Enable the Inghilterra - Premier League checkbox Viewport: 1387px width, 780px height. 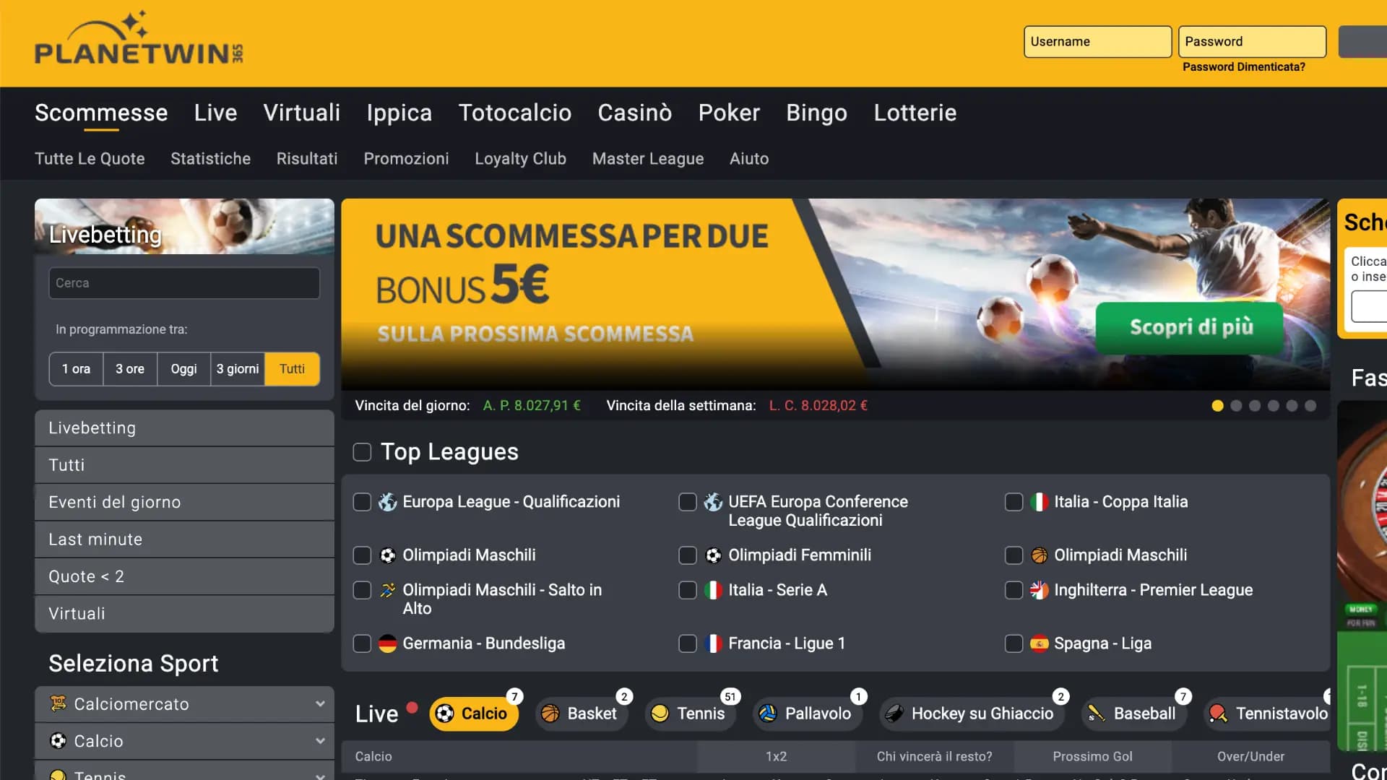pyautogui.click(x=1014, y=590)
